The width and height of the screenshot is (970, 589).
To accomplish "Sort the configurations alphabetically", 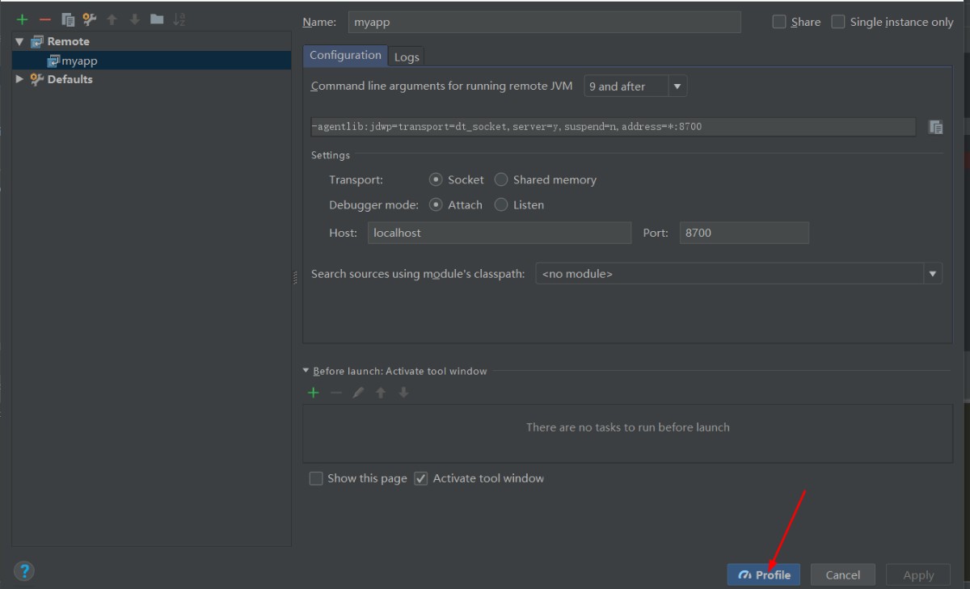I will coord(179,19).
